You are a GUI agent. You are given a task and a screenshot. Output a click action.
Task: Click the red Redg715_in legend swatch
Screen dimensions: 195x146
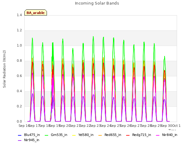[128, 135]
